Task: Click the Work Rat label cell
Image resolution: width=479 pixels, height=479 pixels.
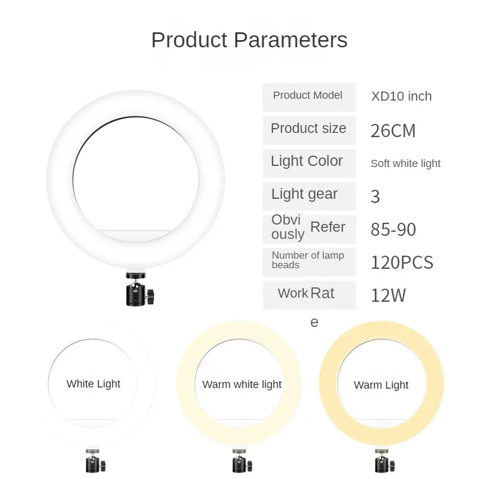Action: pos(310,295)
